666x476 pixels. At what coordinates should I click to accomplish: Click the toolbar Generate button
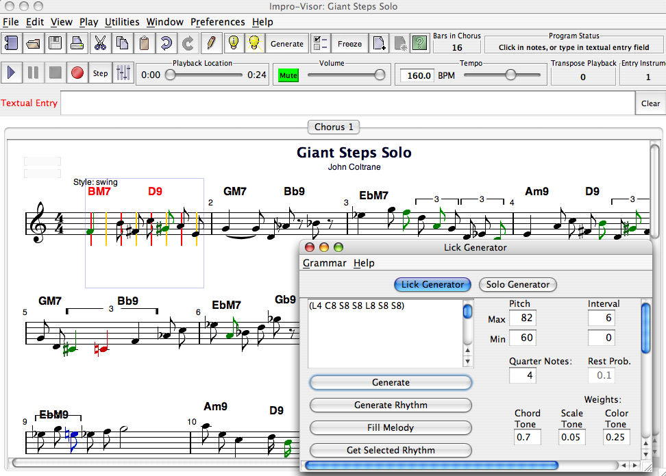(x=287, y=43)
